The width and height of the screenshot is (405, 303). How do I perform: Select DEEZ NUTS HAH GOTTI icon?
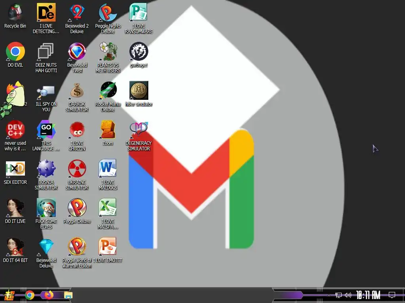[x=46, y=51]
